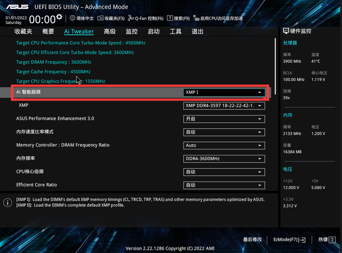Screen dimensions: 342x253
Task: Open the clock settings gear icon
Action: (x=59, y=17)
